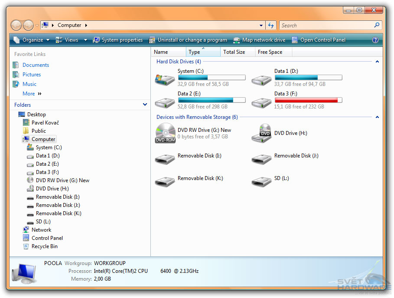Open the Views dropdown arrow
The image size is (394, 298).
coord(85,40)
